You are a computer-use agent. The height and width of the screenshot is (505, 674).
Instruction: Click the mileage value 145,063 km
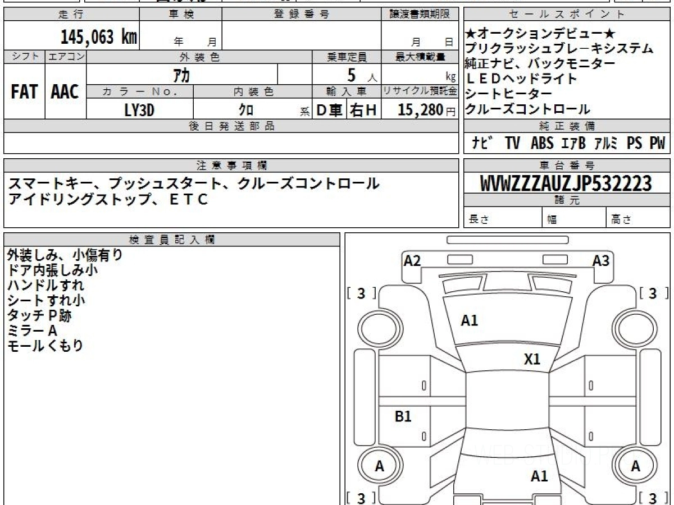98,37
